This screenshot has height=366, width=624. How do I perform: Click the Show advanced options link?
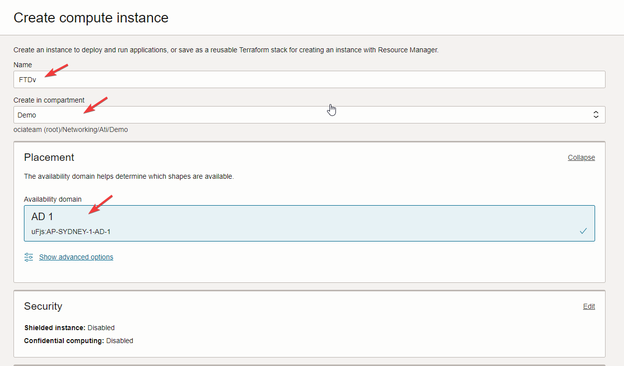[x=76, y=257]
